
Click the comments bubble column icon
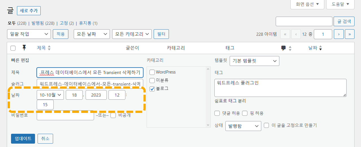pos(284,48)
